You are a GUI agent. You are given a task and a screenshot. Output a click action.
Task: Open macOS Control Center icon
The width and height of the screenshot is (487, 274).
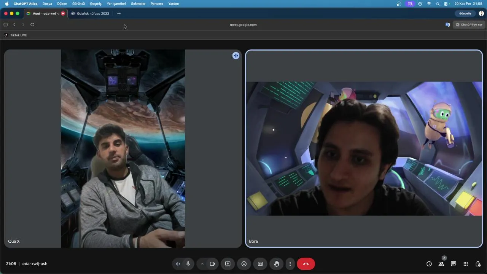coord(447,4)
